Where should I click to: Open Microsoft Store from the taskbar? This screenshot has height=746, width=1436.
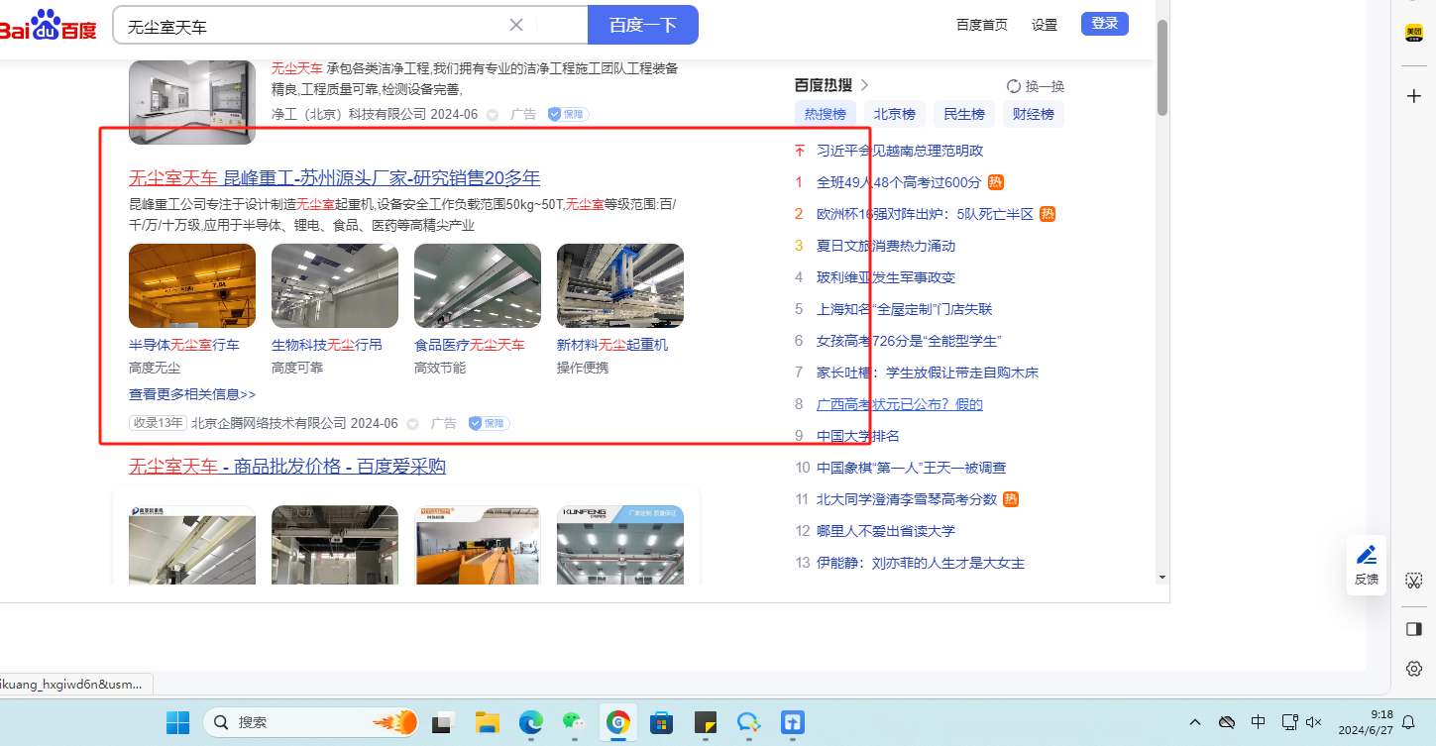[662, 722]
